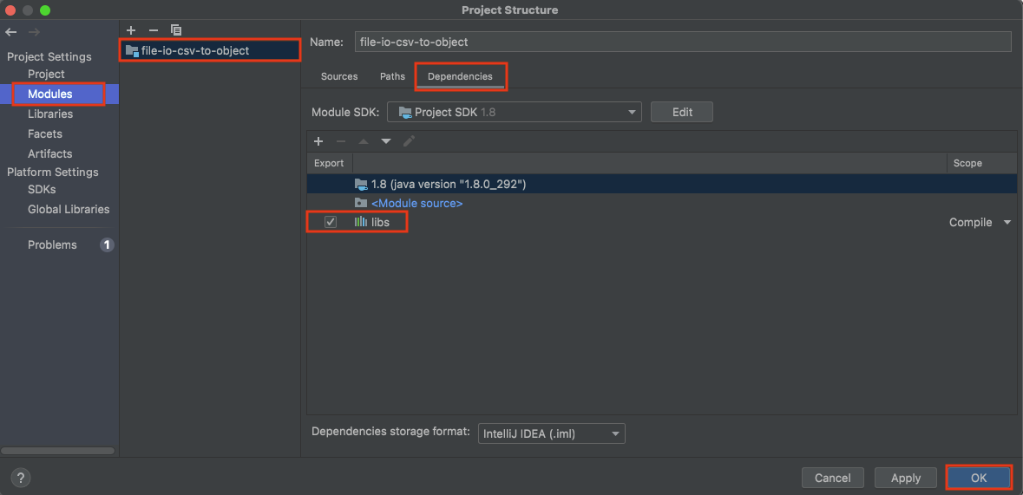Click the Module source folder icon
The image size is (1023, 495).
(x=361, y=203)
